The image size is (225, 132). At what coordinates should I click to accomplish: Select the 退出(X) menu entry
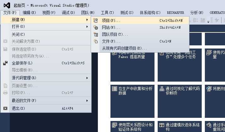pyautogui.click(x=46, y=108)
